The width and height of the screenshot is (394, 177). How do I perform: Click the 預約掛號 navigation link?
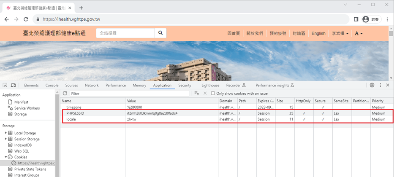click(x=278, y=33)
